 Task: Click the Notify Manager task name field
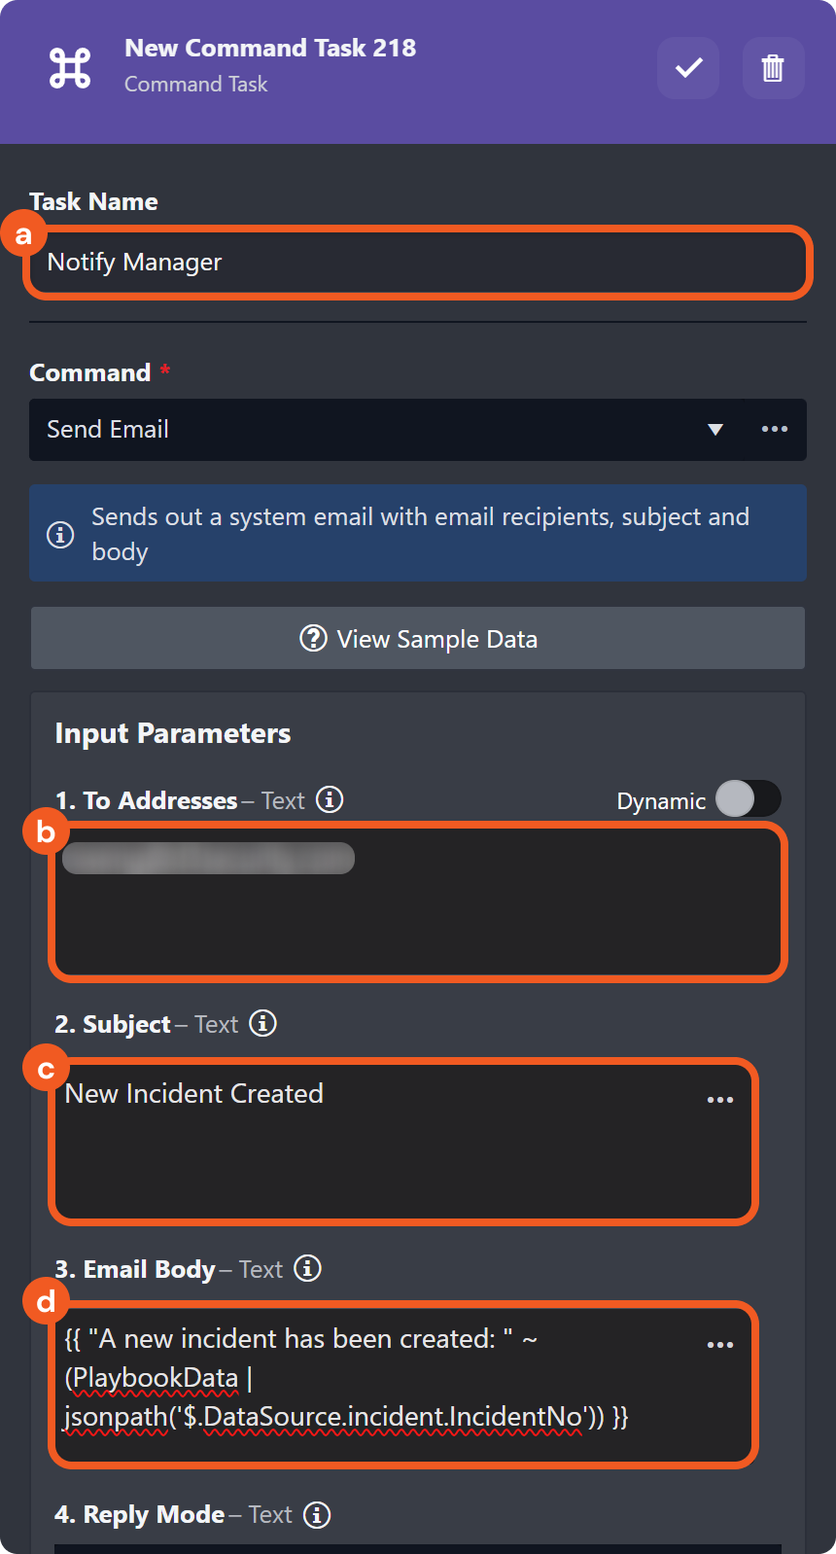418,263
